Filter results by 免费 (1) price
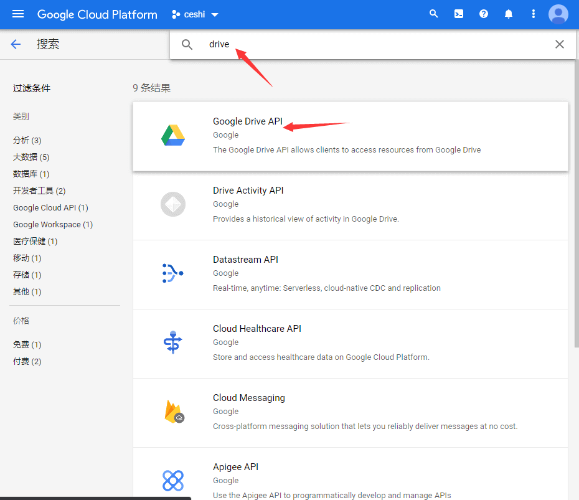Screen dimensions: 579x500 coord(27,344)
